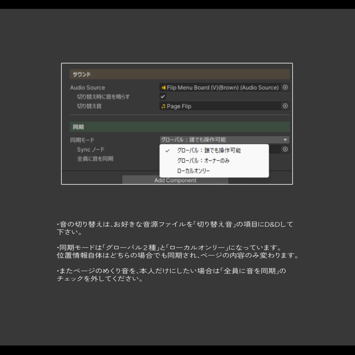Click the Add Component button

point(175,180)
